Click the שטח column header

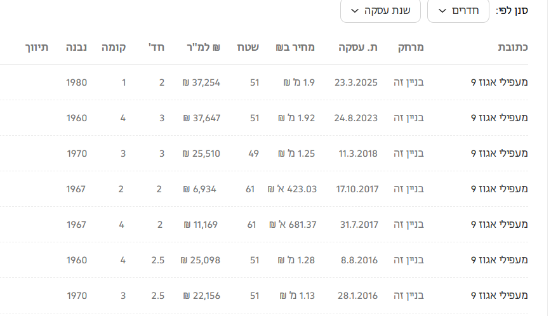click(x=248, y=47)
